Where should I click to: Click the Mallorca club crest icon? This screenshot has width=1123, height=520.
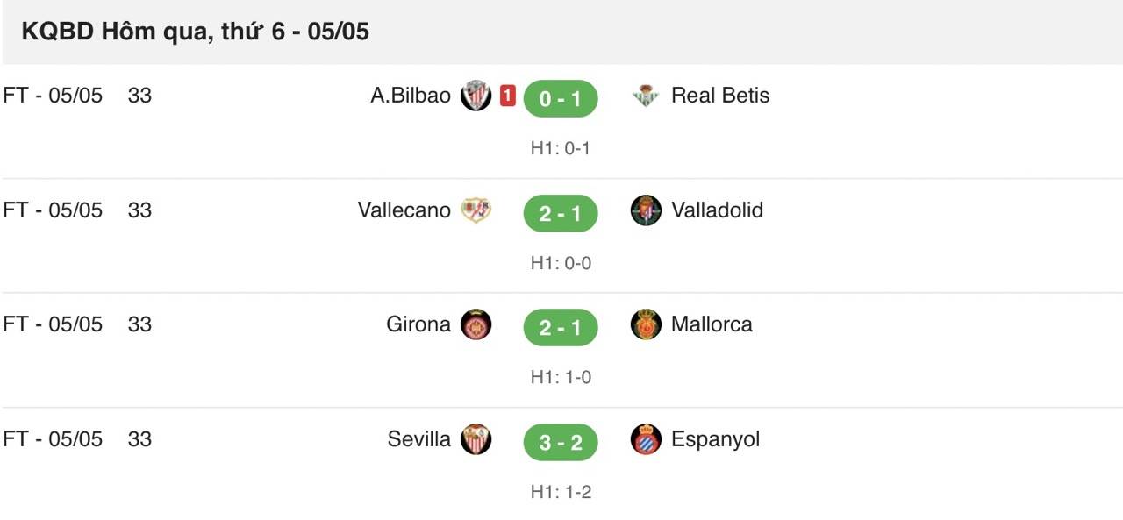(x=646, y=324)
